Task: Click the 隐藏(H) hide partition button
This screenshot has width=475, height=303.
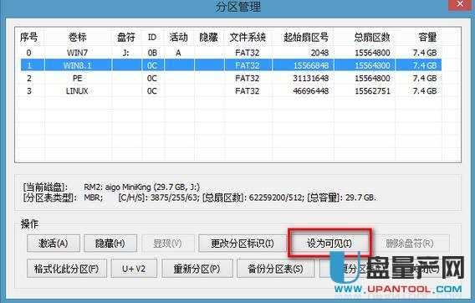Action: 110,244
